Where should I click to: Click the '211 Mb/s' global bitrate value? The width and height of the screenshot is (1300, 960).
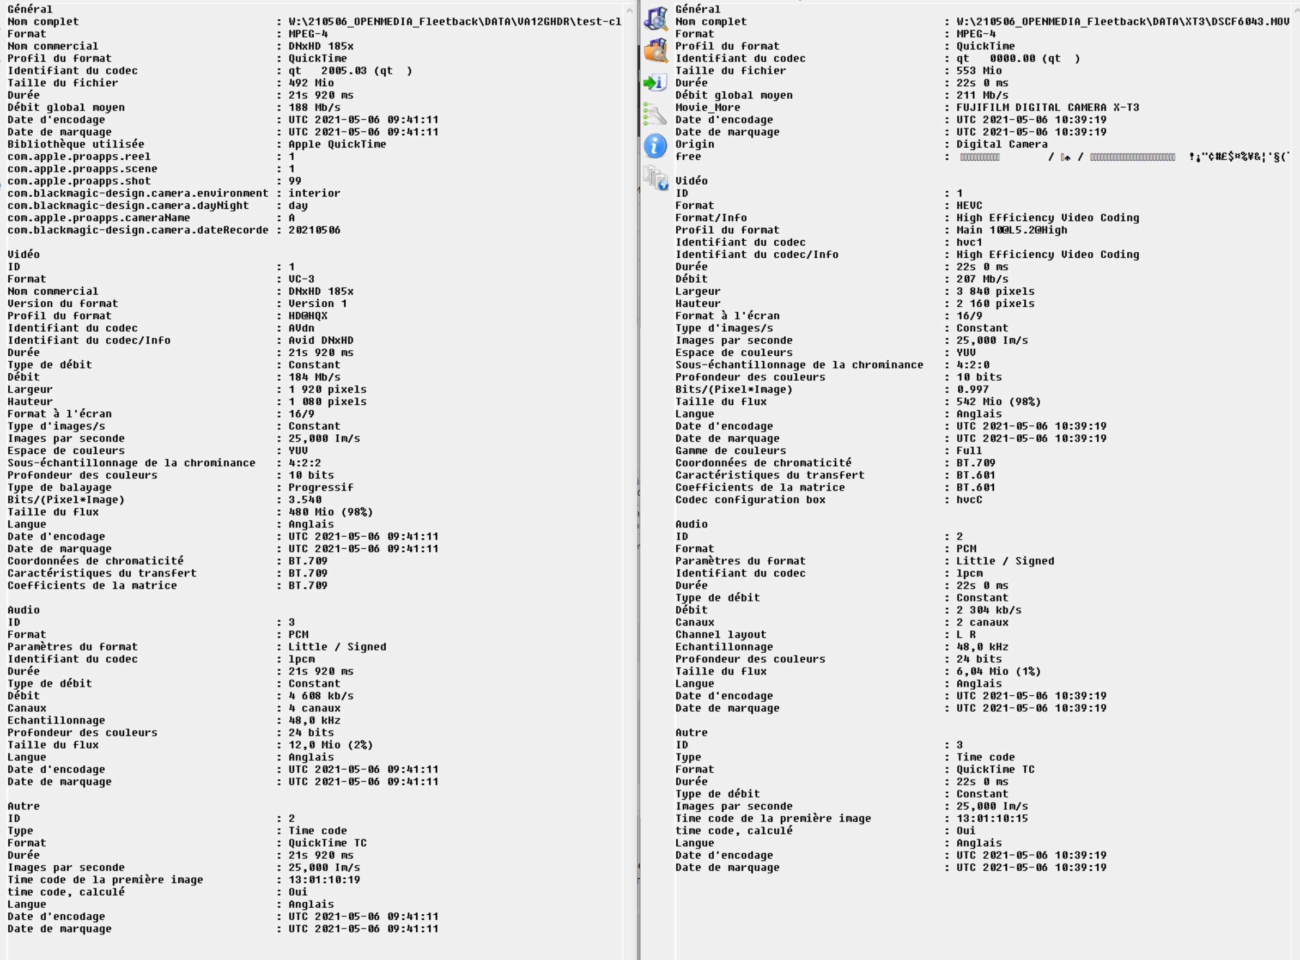pyautogui.click(x=983, y=95)
